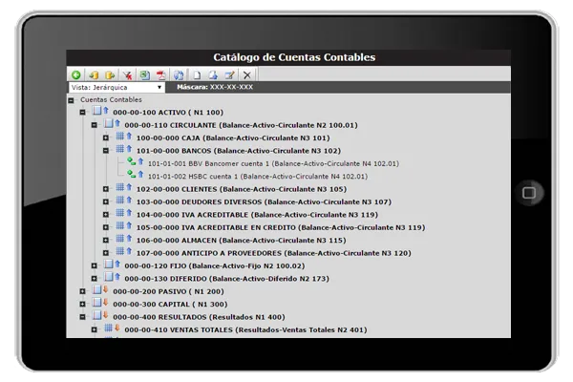Expand the 000-00-300 CAPITAL node
Screen dimensions: 573x382
pos(82,304)
